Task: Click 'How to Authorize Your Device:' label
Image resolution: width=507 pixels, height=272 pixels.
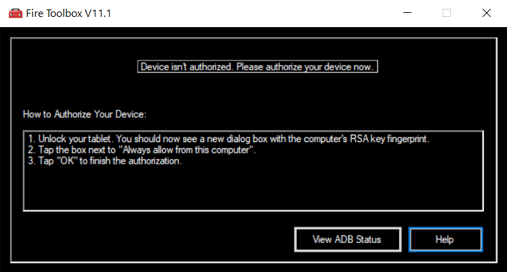Action: 85,114
